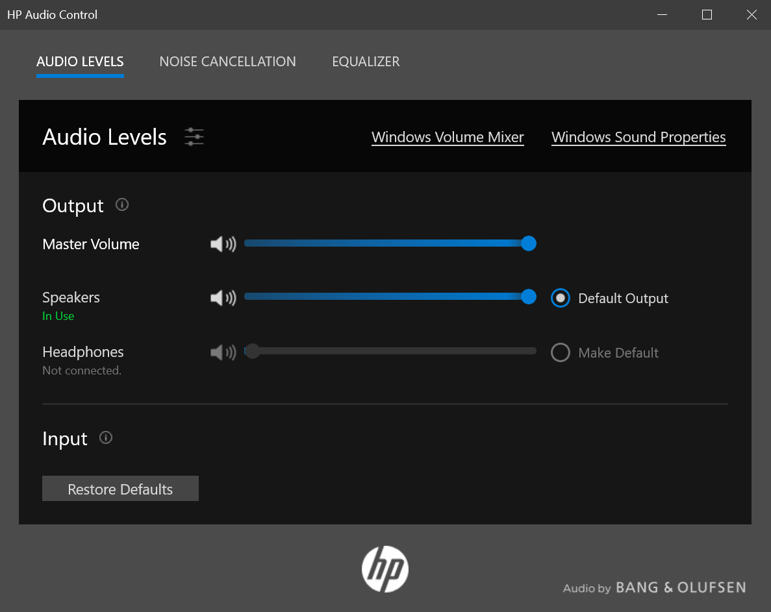The height and width of the screenshot is (612, 771).
Task: Select the Audio Levels tab
Action: coord(80,62)
